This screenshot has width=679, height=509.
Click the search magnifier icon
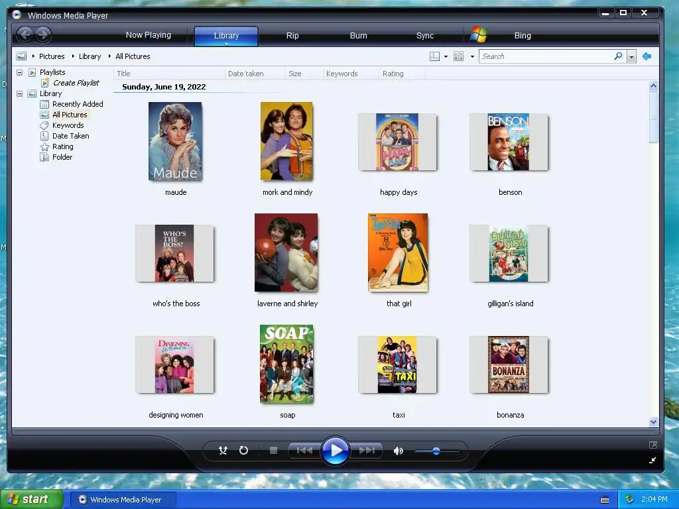tap(619, 56)
